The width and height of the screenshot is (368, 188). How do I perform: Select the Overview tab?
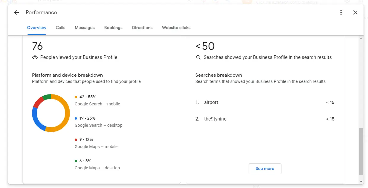pos(36,28)
